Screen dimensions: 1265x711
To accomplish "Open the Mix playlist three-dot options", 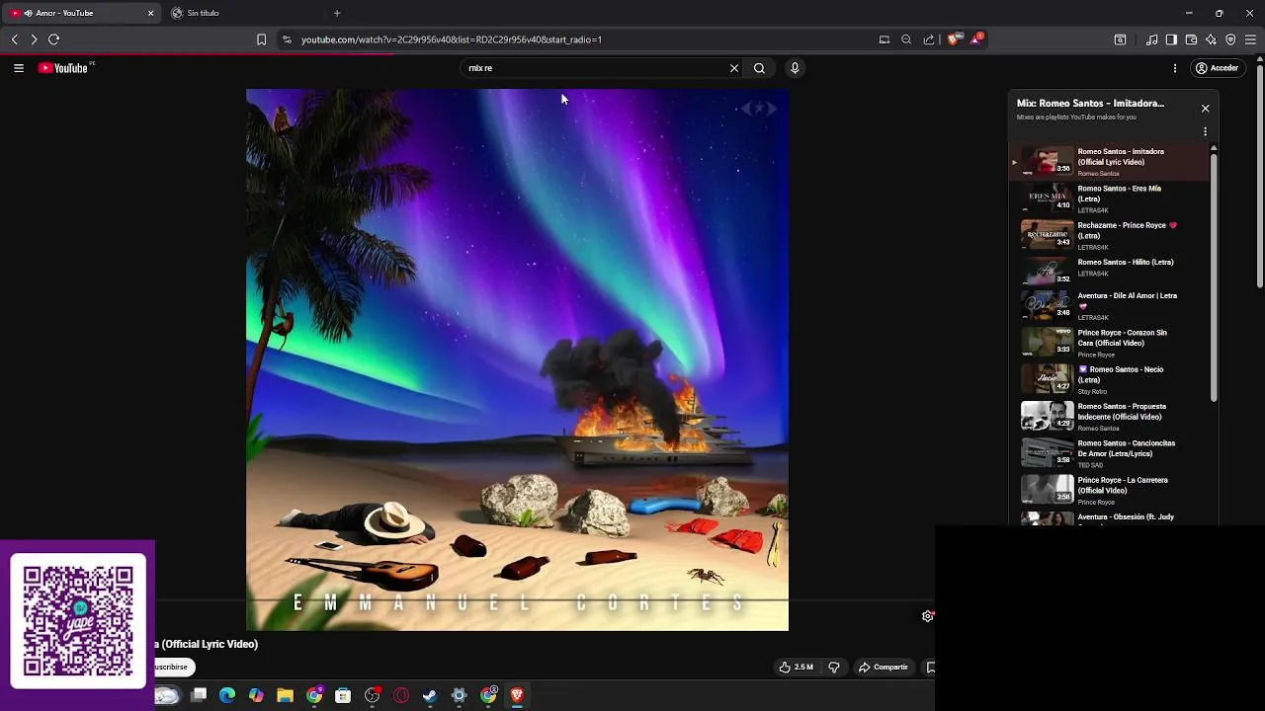I will pyautogui.click(x=1205, y=131).
